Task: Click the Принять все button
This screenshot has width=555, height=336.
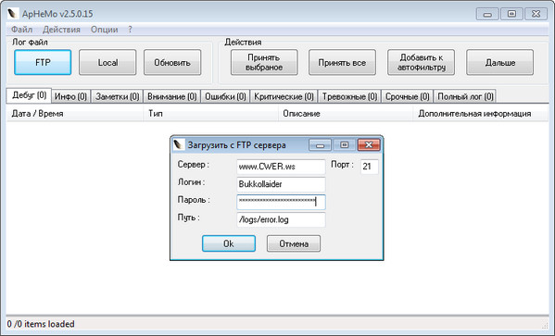Action: (x=342, y=62)
